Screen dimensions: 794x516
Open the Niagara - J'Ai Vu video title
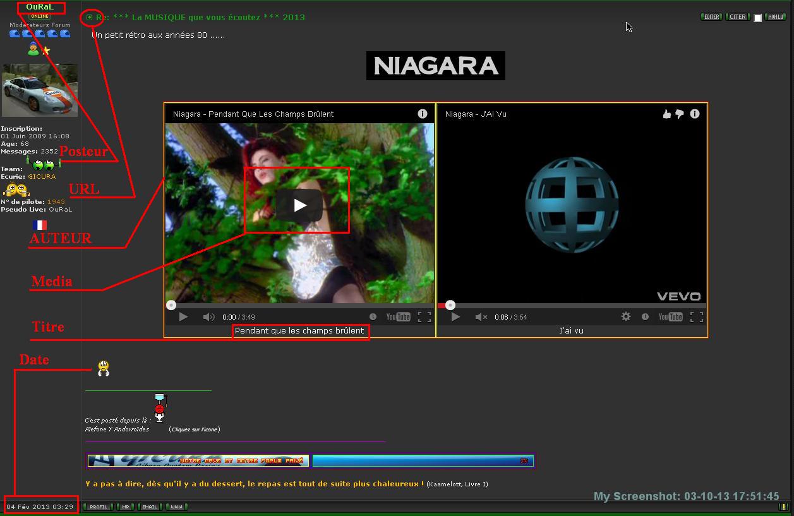coord(476,114)
